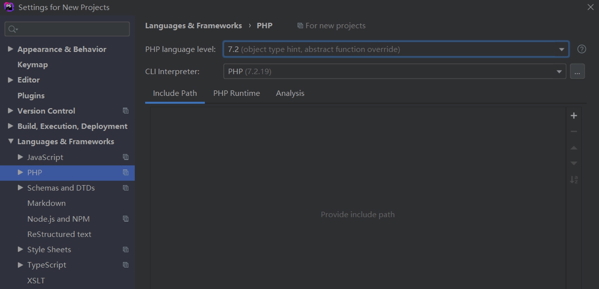Click the copy icon beside Node.js and NPM
Viewport: 599px width, 289px height.
(x=125, y=219)
